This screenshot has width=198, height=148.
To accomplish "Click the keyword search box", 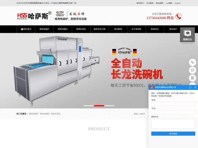I will (140, 114).
